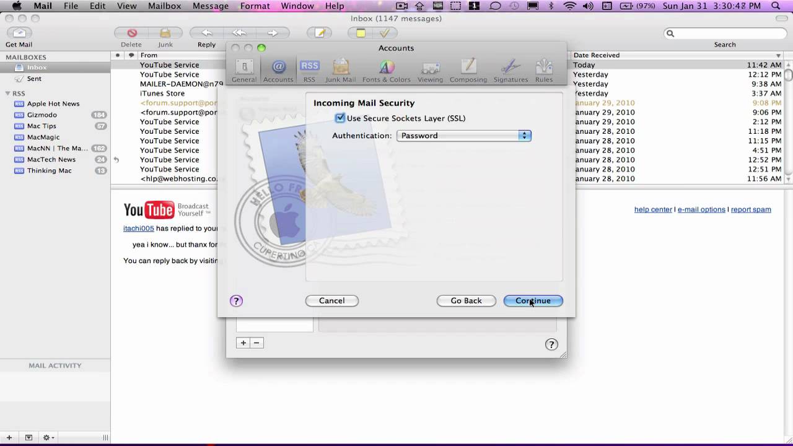
Task: Add a mailbox with sidebar plus button
Action: 9,437
